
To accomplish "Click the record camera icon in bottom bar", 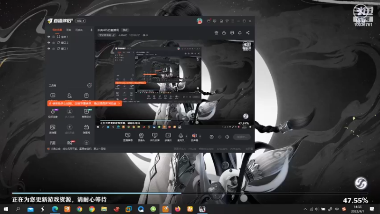I will [212, 137].
